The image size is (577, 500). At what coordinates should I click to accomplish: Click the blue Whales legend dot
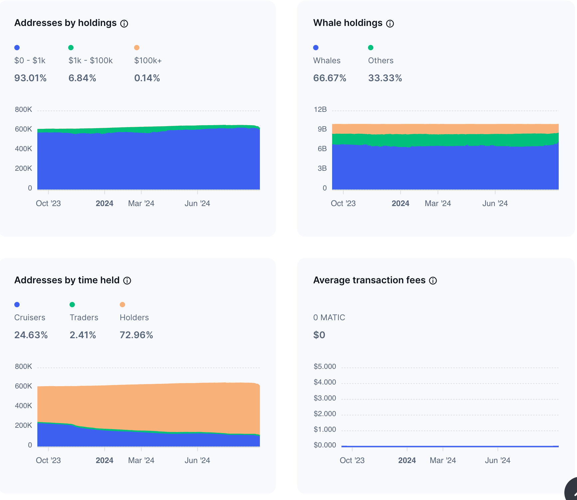(316, 48)
